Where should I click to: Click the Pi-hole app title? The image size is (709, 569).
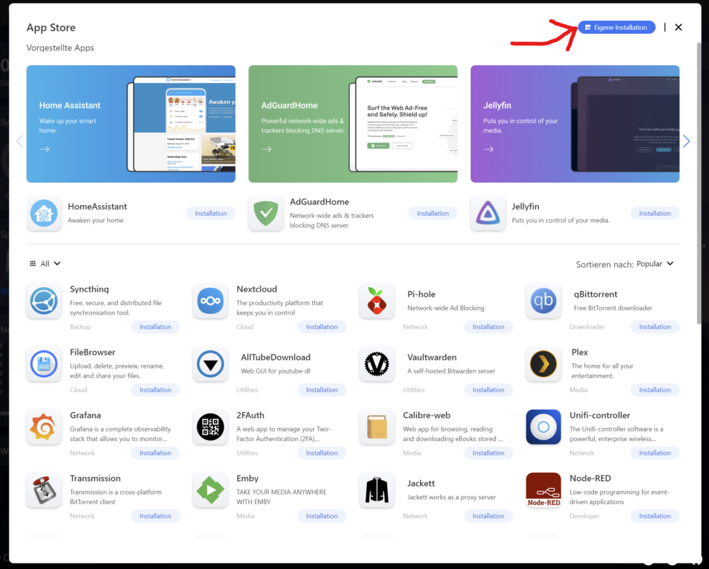[422, 294]
